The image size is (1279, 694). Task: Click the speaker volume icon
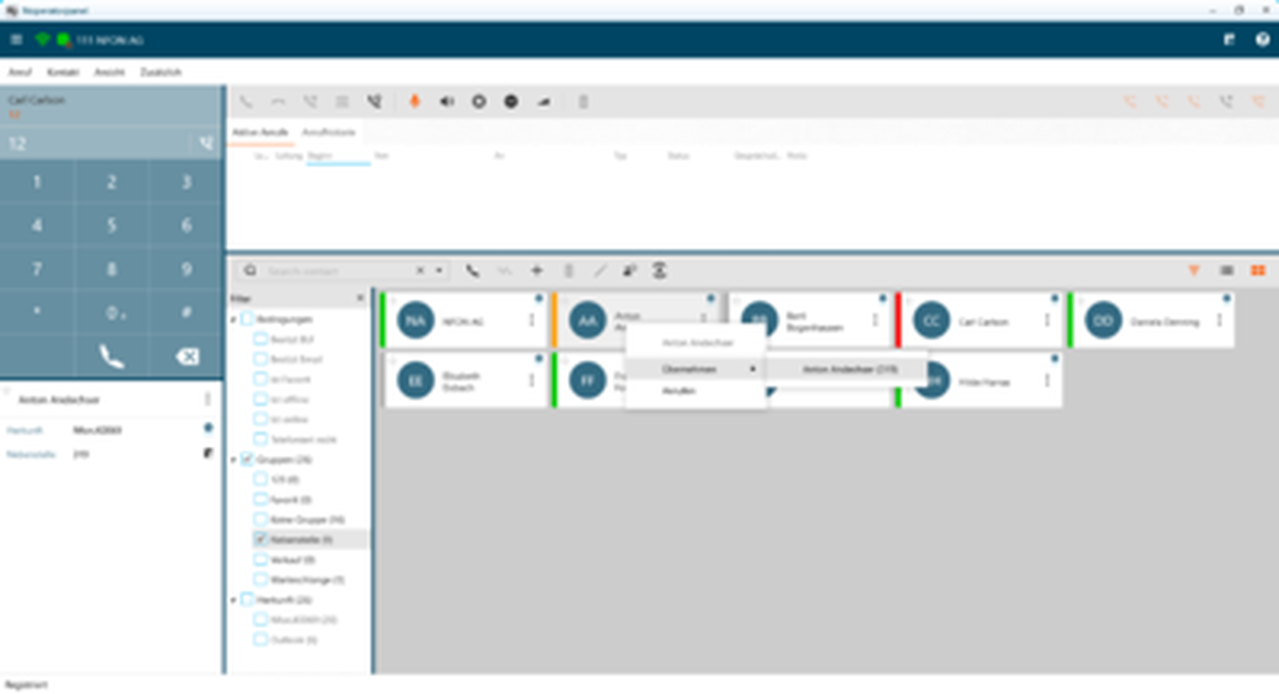447,101
